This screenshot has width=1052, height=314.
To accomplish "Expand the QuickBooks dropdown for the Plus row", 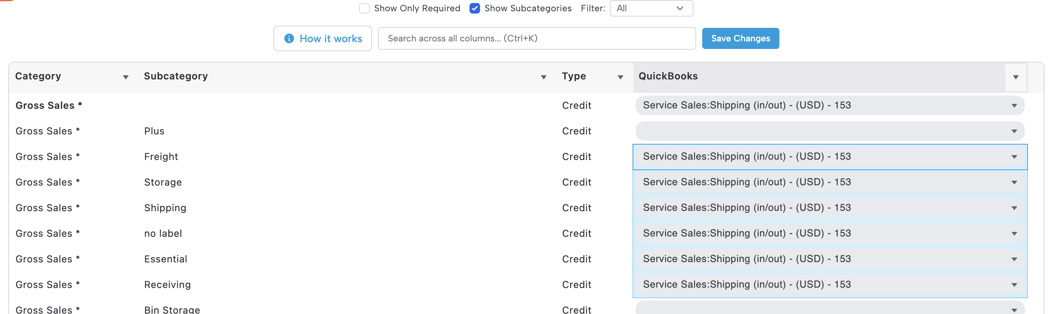I will click(829, 131).
